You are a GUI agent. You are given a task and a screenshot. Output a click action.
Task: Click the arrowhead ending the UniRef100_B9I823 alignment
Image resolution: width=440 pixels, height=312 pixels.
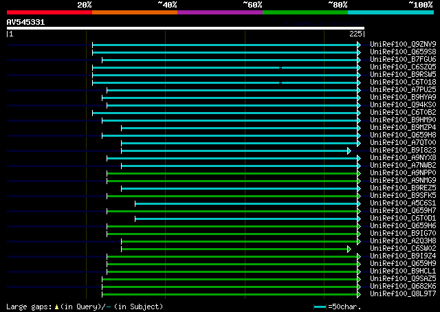click(349, 151)
